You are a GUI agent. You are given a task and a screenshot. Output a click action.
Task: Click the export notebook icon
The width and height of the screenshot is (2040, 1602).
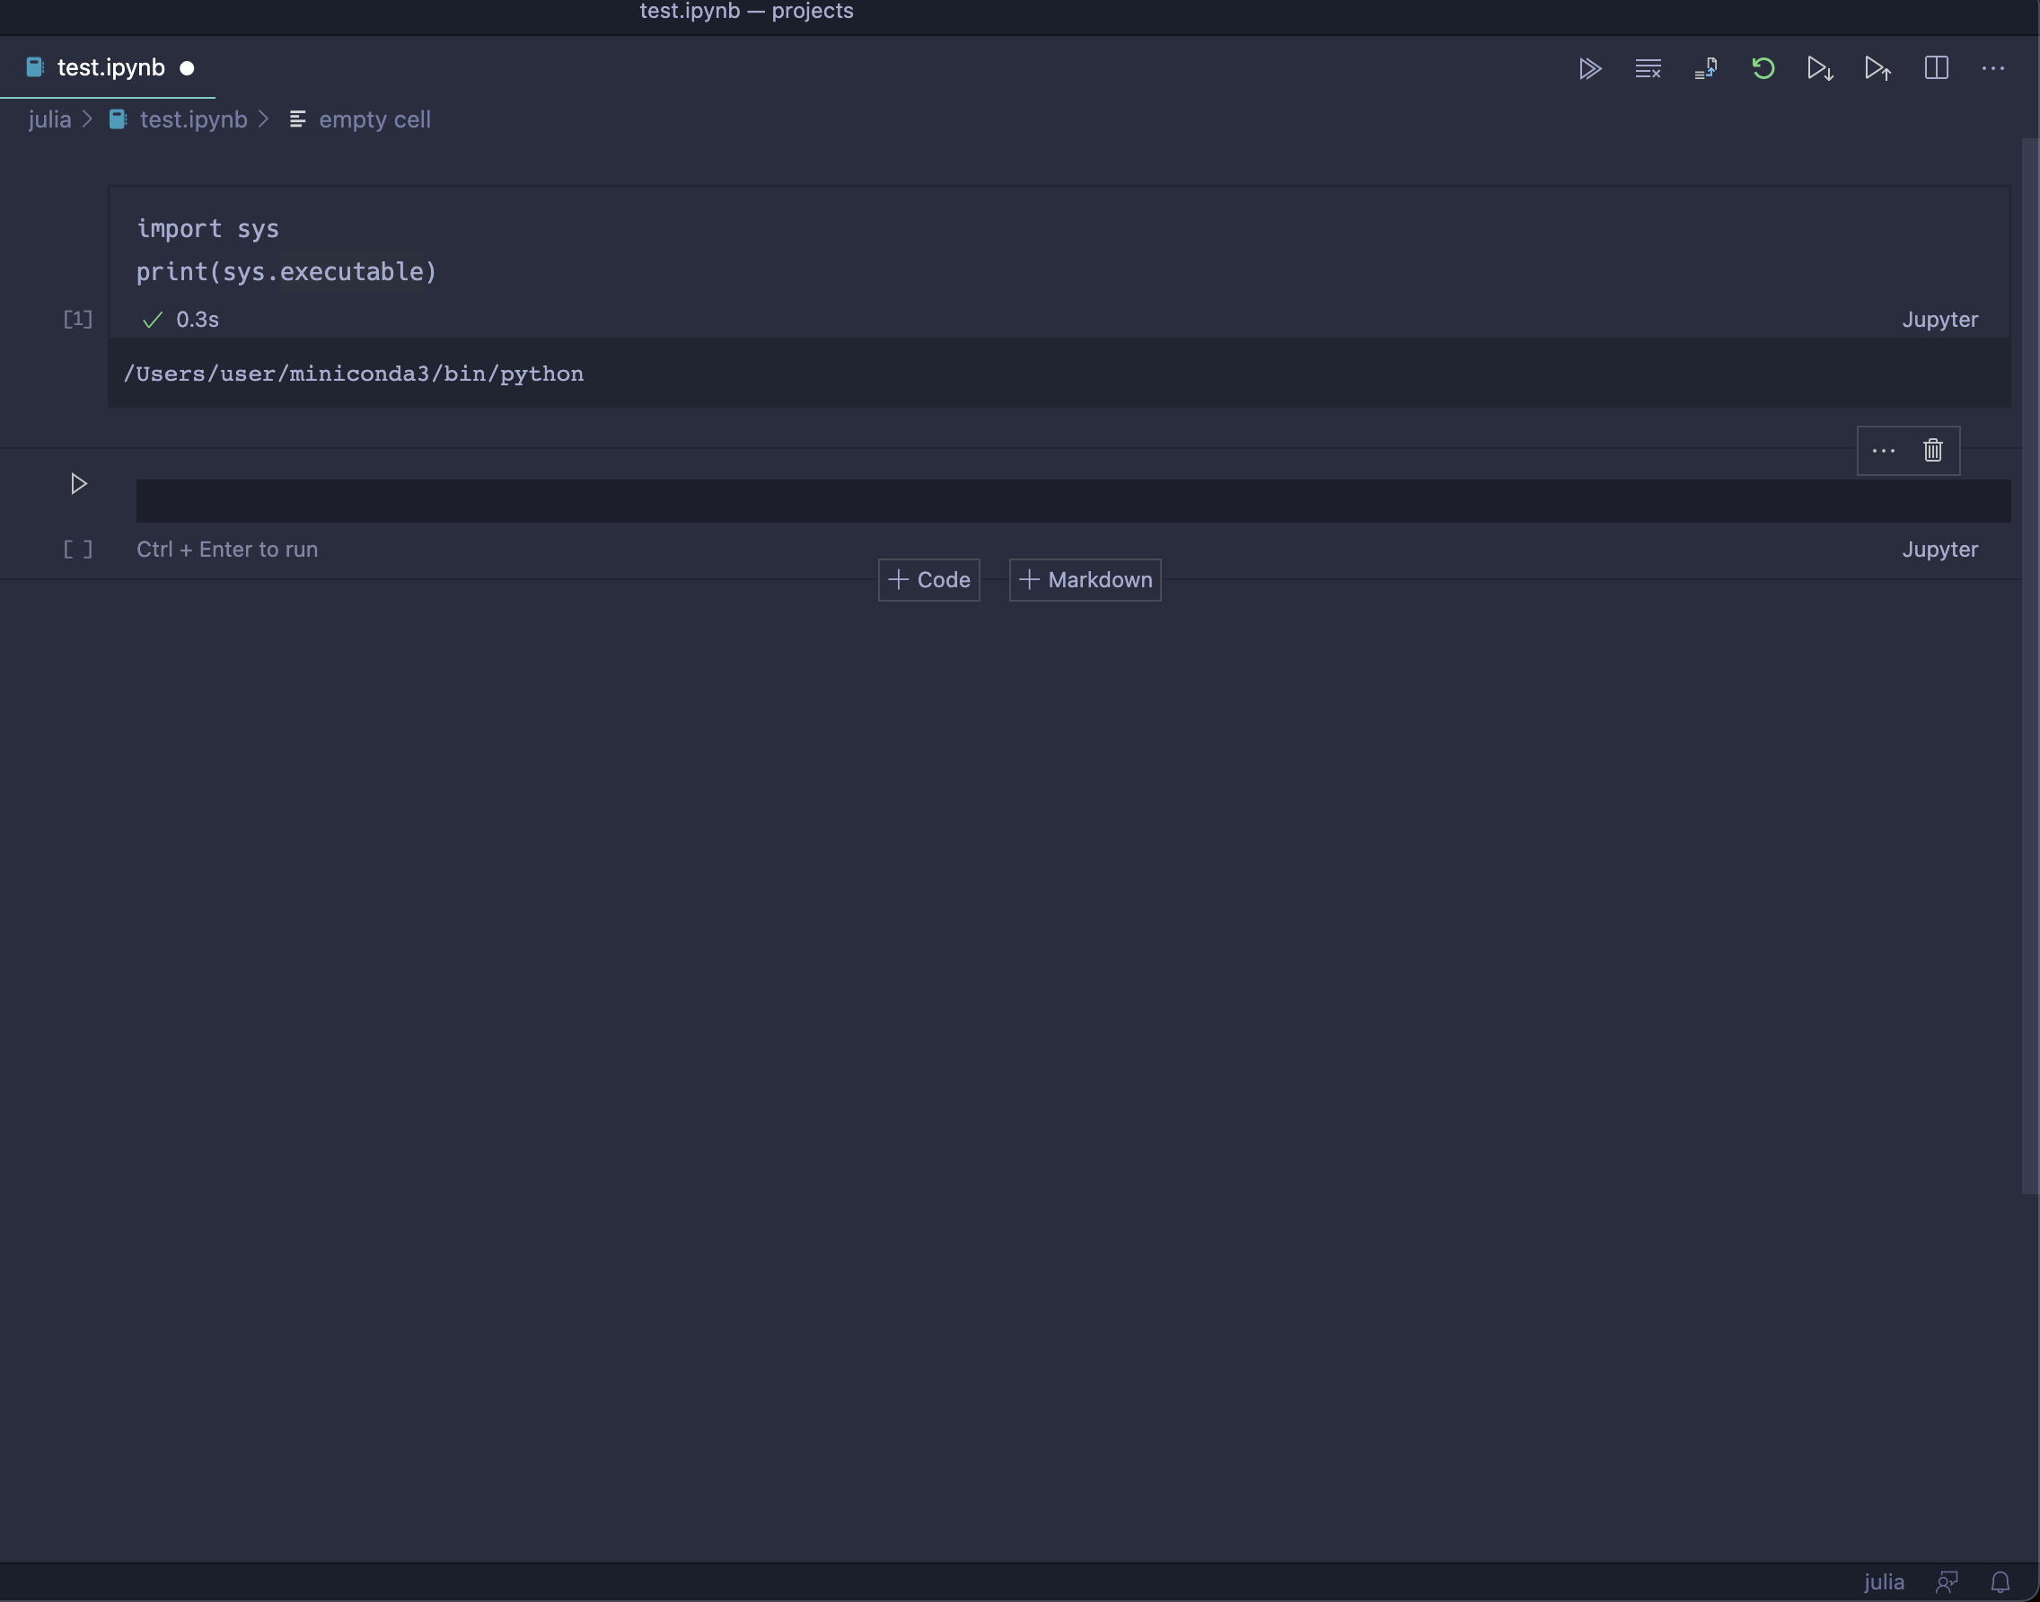click(x=1706, y=67)
